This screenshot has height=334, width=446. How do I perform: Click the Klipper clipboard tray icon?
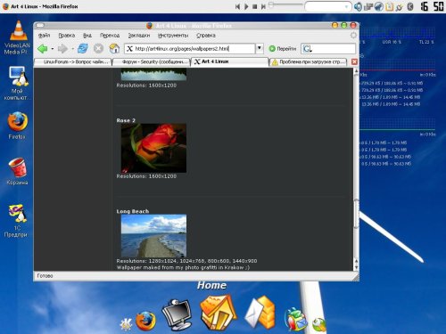389,6
